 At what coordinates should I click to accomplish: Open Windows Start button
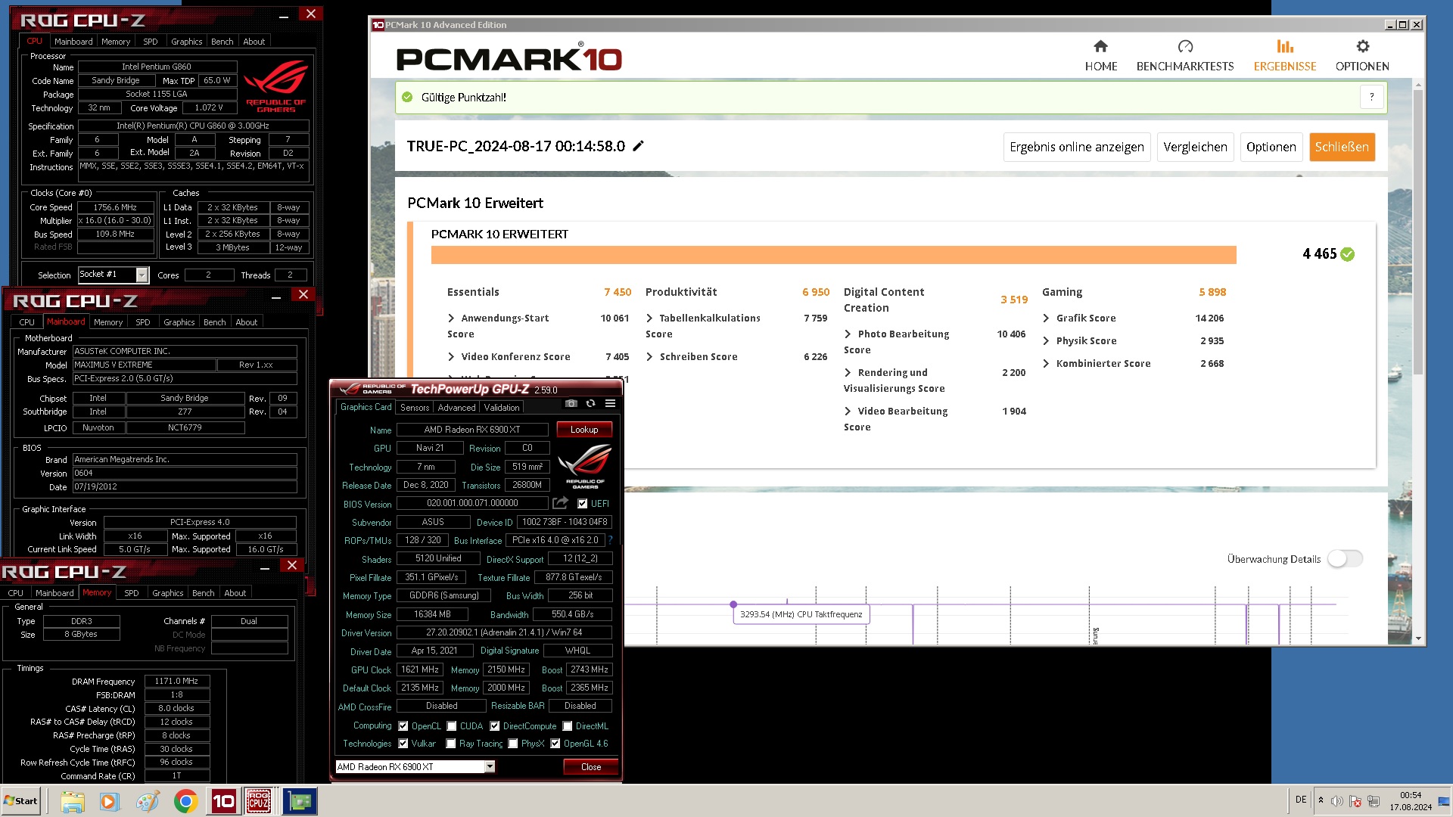click(x=20, y=801)
